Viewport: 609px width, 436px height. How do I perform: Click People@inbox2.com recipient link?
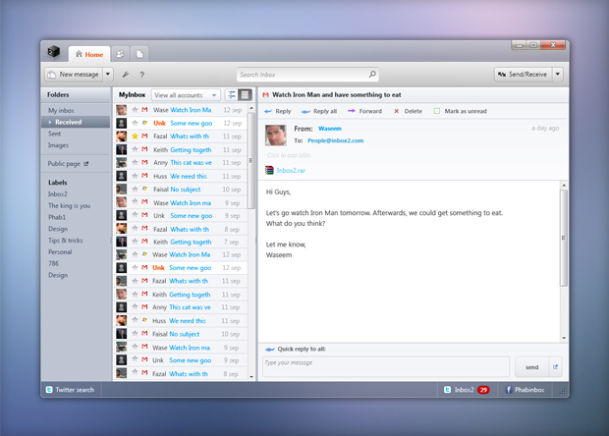click(x=336, y=140)
